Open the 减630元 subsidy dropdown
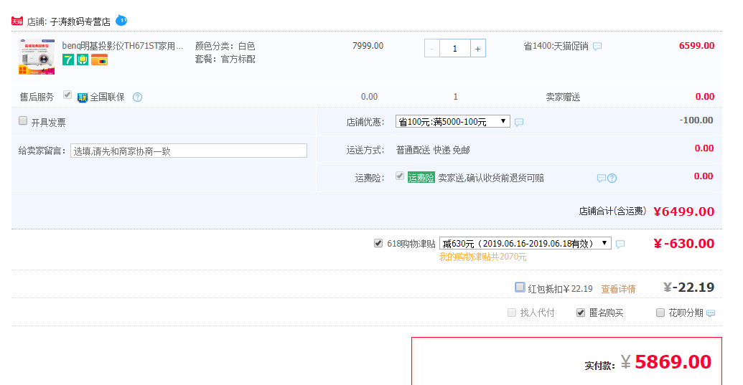743x385 pixels. coord(525,243)
